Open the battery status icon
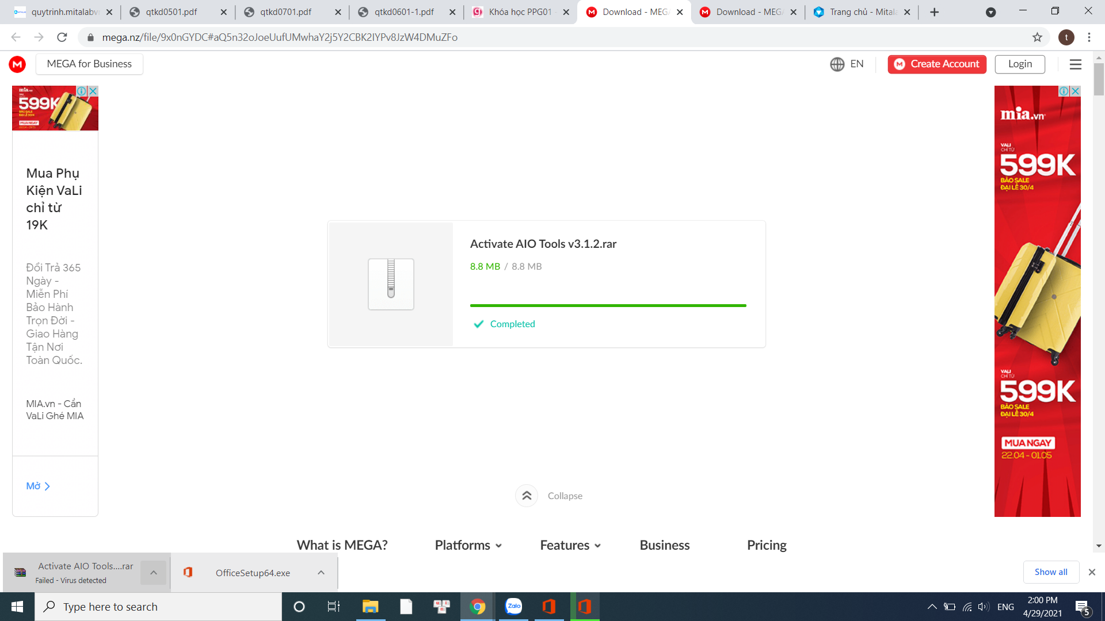 pyautogui.click(x=950, y=607)
